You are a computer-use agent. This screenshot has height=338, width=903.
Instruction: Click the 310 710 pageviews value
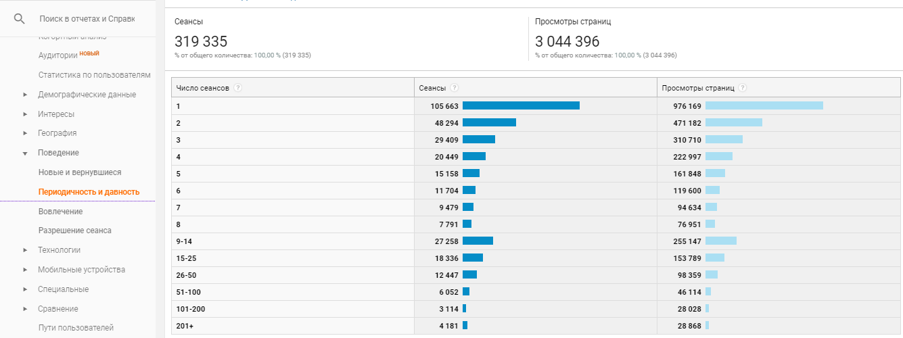click(x=687, y=140)
